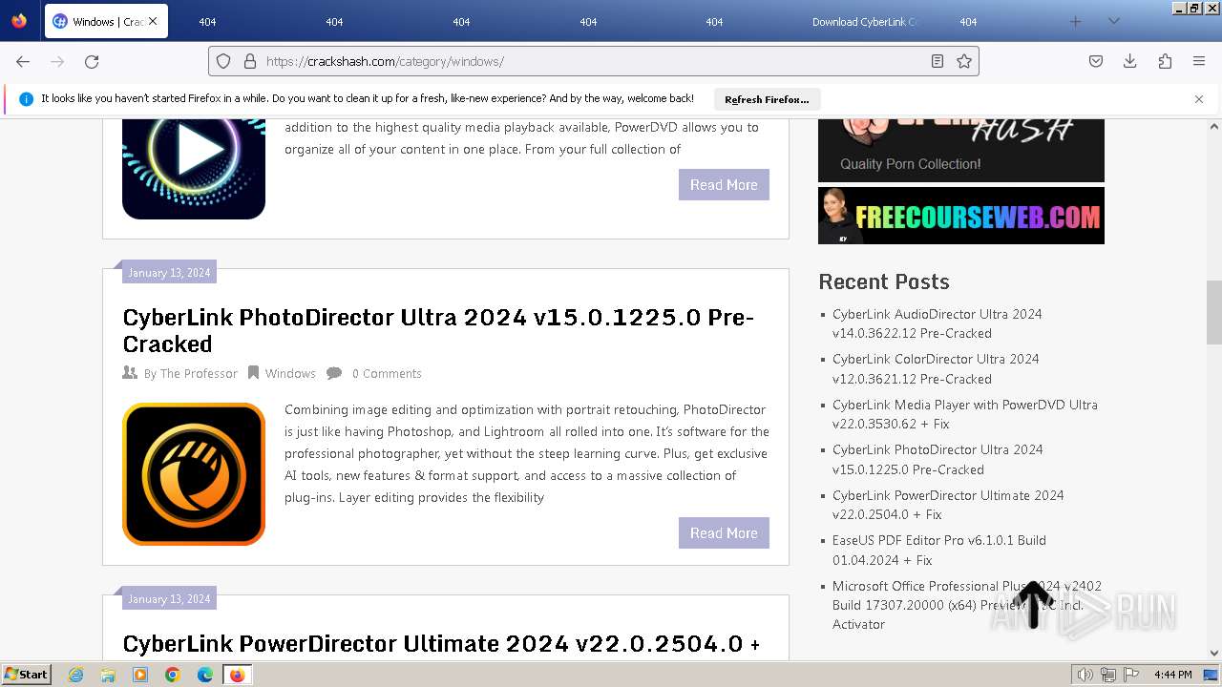Go back one page
The width and height of the screenshot is (1222, 687).
(x=23, y=61)
